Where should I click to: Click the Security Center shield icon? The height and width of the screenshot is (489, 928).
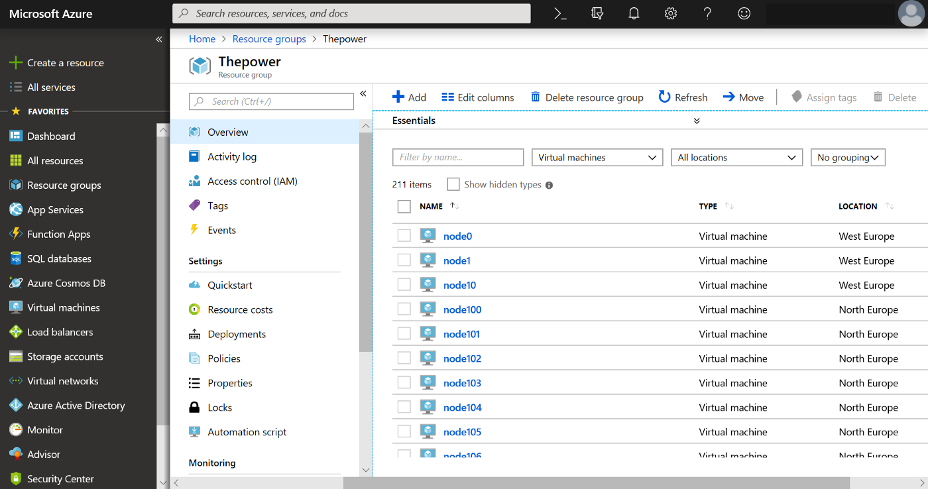pyautogui.click(x=16, y=479)
